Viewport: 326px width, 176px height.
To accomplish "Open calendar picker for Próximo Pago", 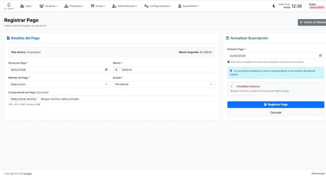I will click(320, 56).
